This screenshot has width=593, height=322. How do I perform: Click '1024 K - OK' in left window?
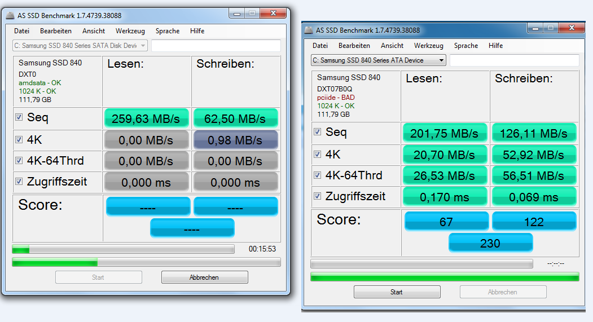[x=37, y=91]
